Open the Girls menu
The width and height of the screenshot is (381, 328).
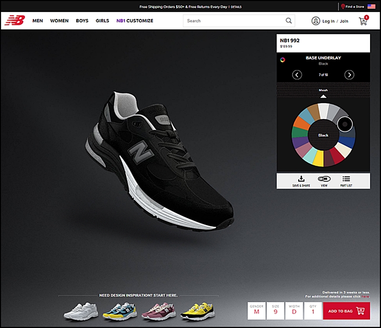coord(102,21)
